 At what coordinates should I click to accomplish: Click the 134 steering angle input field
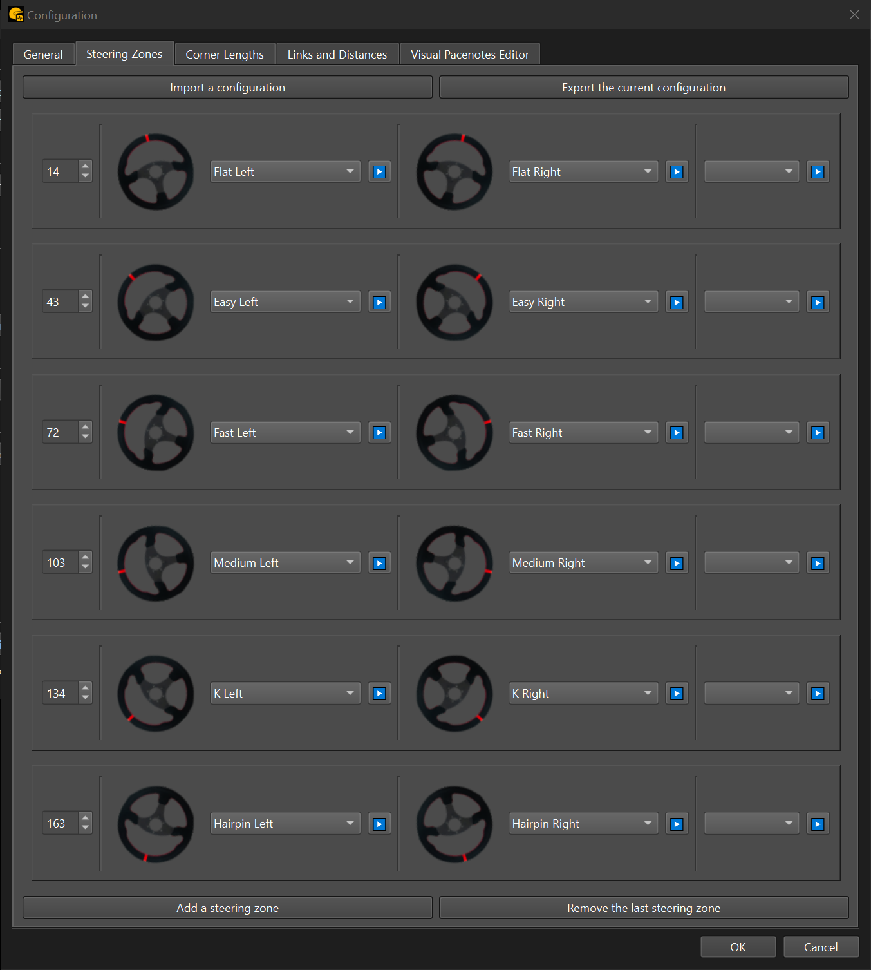(61, 694)
